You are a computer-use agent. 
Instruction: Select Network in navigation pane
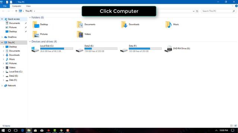point(12,85)
